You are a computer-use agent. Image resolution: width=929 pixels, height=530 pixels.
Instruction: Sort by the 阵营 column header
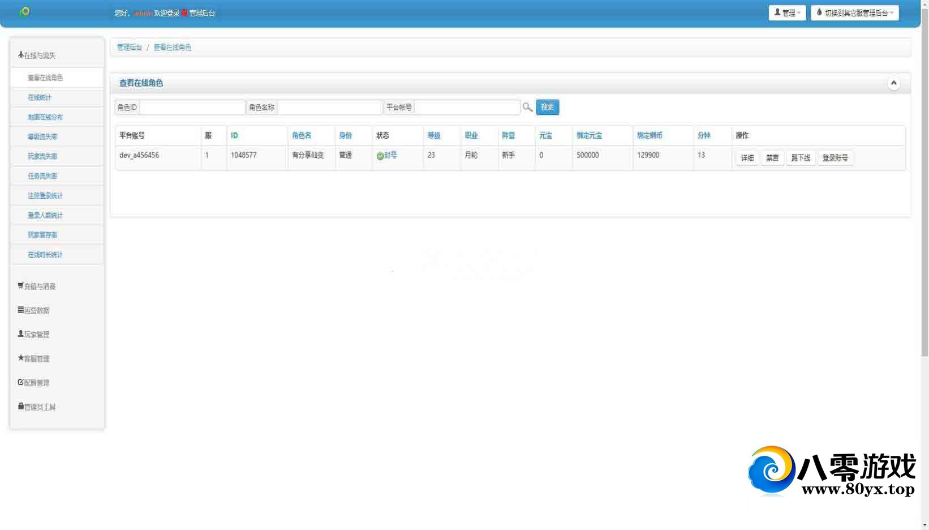tap(509, 135)
